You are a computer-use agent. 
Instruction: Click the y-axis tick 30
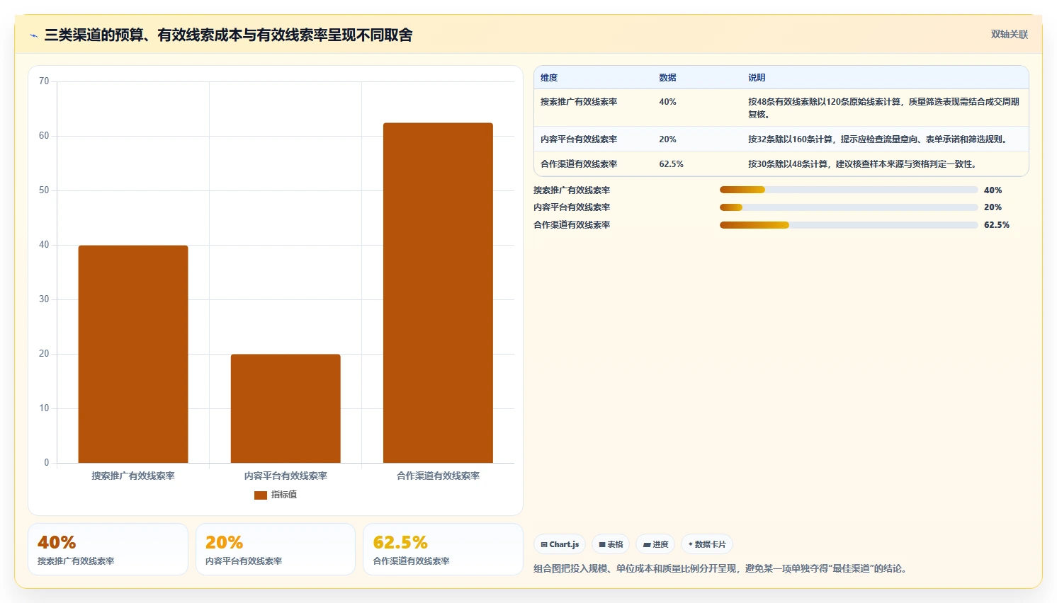[44, 299]
